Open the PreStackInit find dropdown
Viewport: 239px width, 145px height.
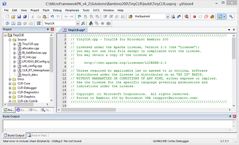[168, 16]
